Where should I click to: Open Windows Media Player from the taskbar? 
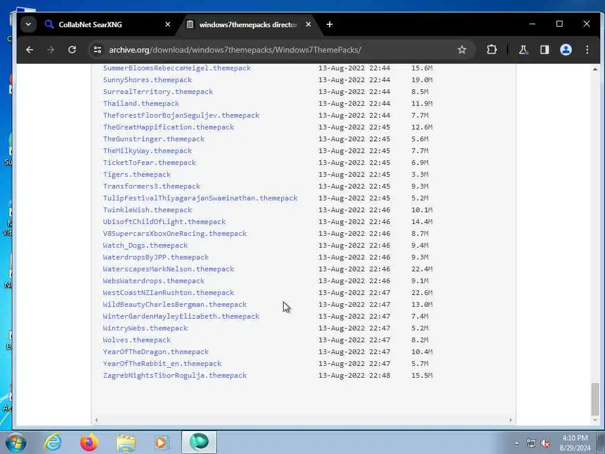tap(162, 442)
